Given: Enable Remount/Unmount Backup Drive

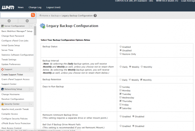Looking at the screenshot, I should pyautogui.click(x=120, y=116).
